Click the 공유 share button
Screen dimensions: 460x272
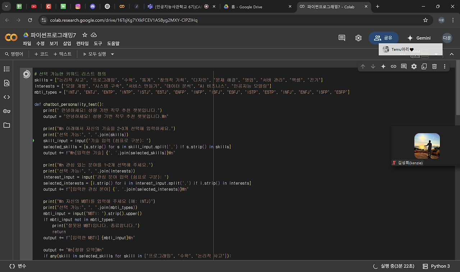pyautogui.click(x=383, y=38)
